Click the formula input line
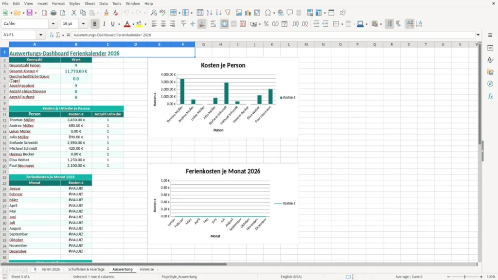 pyautogui.click(x=273, y=35)
